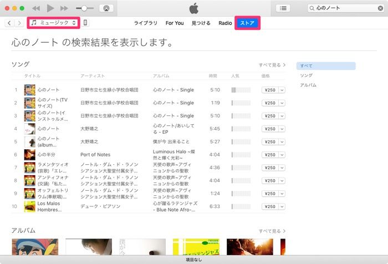Buy song 2 心のノート(TVサイズ) for ¥250
Image resolution: width=388 pixels, height=264 pixels.
click(x=270, y=103)
